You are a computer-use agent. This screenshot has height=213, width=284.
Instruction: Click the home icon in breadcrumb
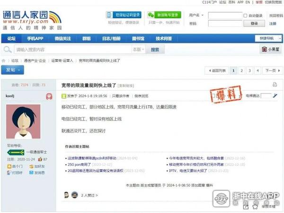pos(4,60)
